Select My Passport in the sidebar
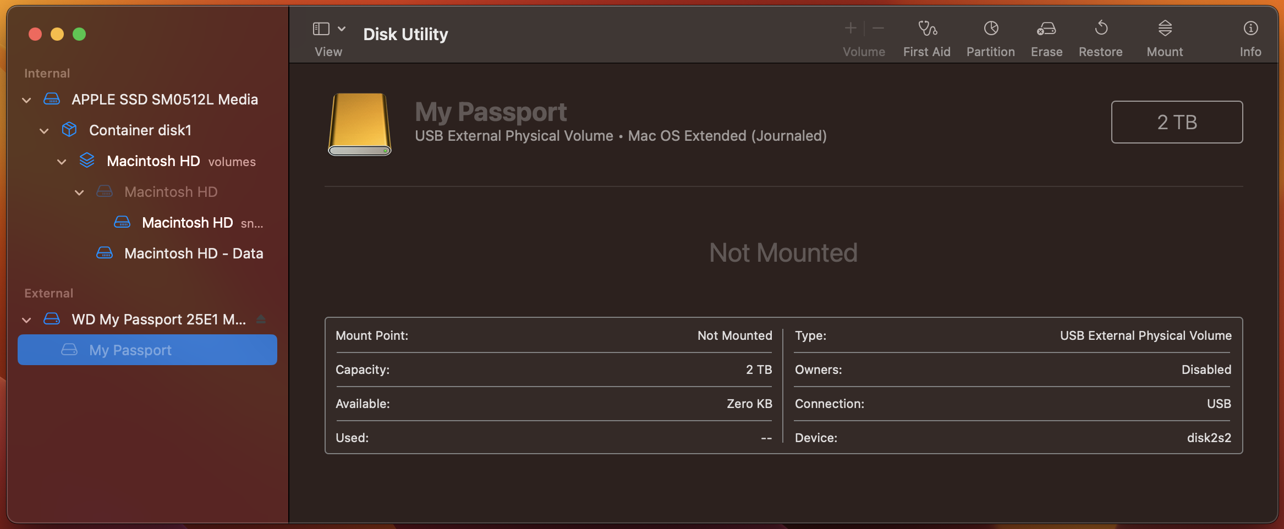Viewport: 1284px width, 529px height. (x=130, y=350)
